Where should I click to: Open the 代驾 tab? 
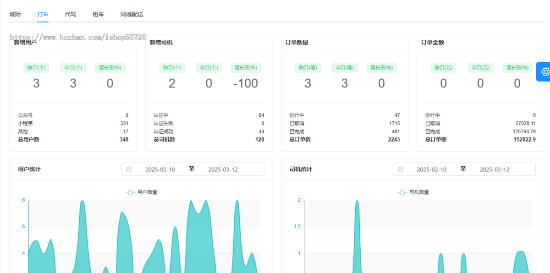tap(71, 14)
